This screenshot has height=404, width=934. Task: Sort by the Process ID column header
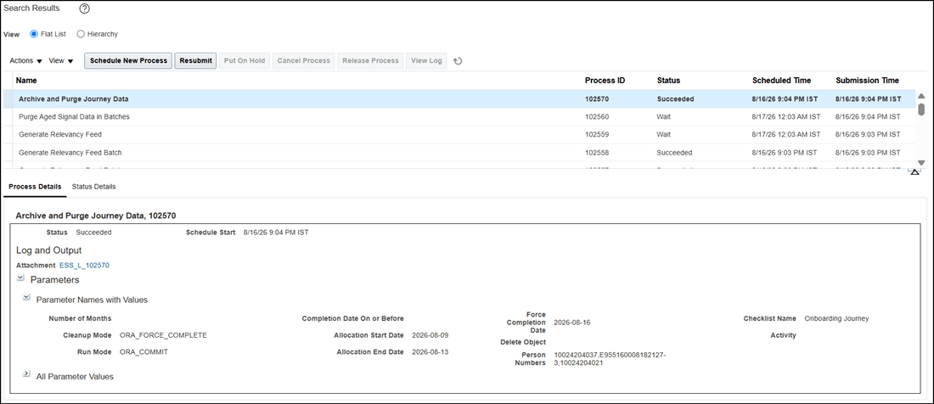click(605, 81)
